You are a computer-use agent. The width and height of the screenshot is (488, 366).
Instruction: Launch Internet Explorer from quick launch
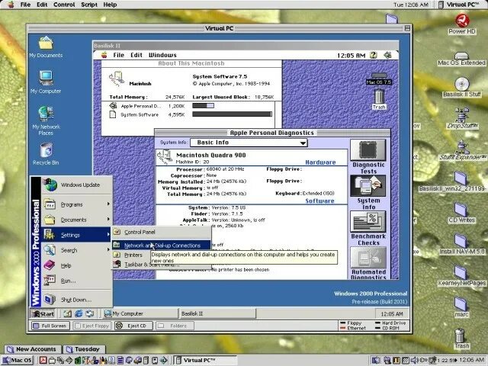(x=79, y=313)
